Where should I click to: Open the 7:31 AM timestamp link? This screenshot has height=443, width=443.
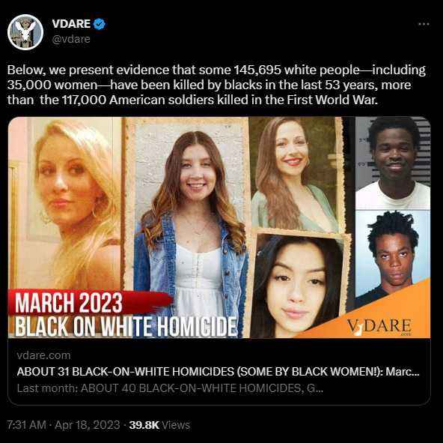(26, 425)
